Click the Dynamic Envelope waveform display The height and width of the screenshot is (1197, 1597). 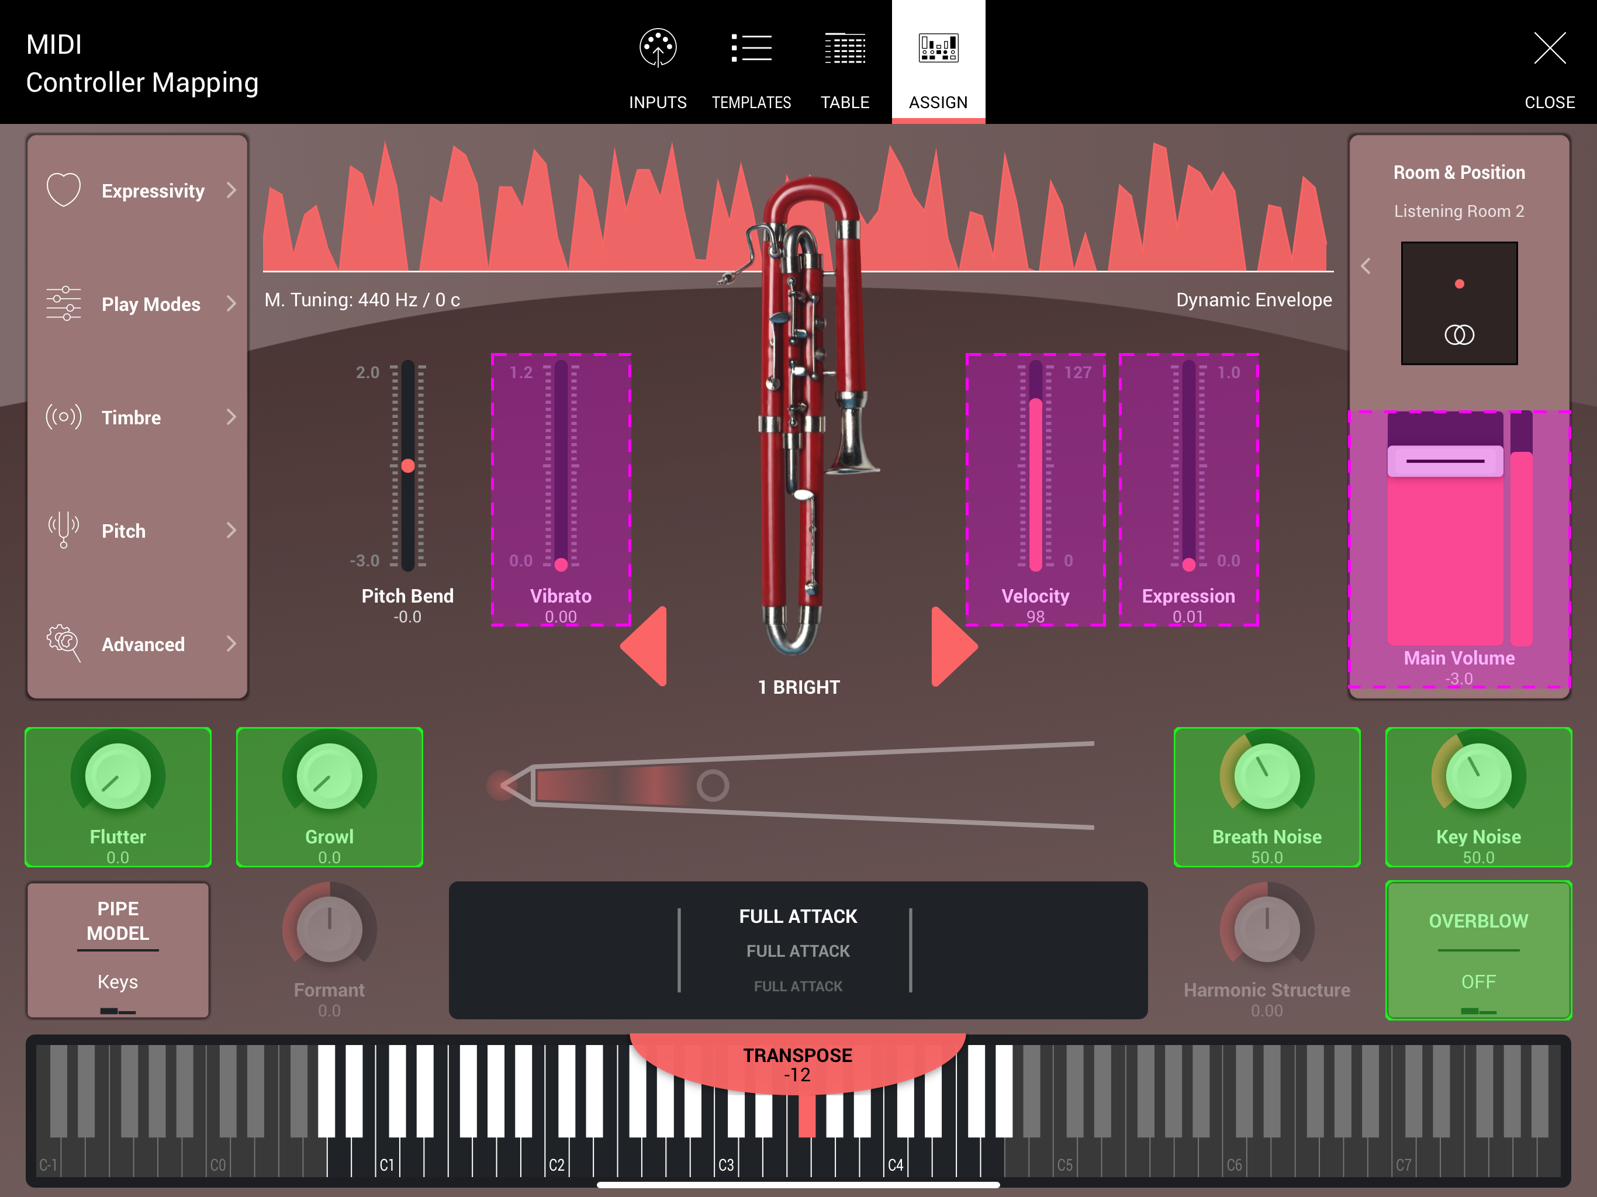(x=798, y=206)
